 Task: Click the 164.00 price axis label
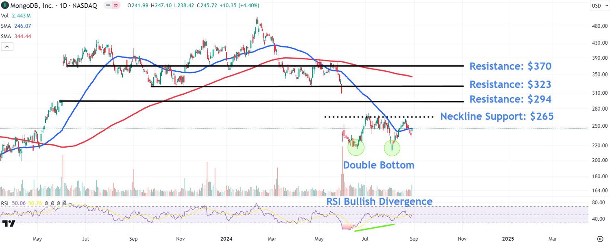point(599,190)
